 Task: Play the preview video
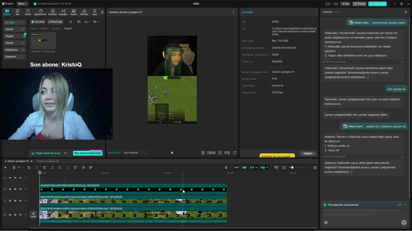172,153
